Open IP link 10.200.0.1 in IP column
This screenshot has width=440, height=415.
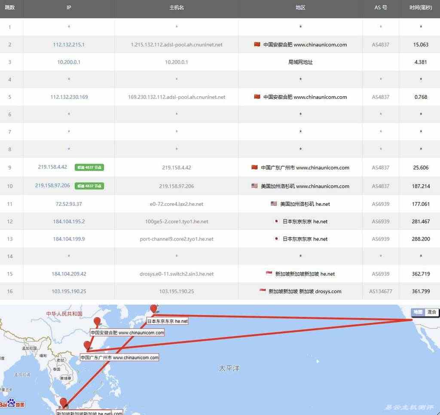click(x=69, y=62)
